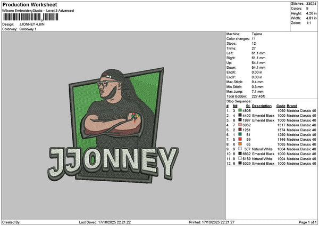Click the white swatch beside stitch count 5159
This screenshot has height=226, width=319.
coord(240,158)
